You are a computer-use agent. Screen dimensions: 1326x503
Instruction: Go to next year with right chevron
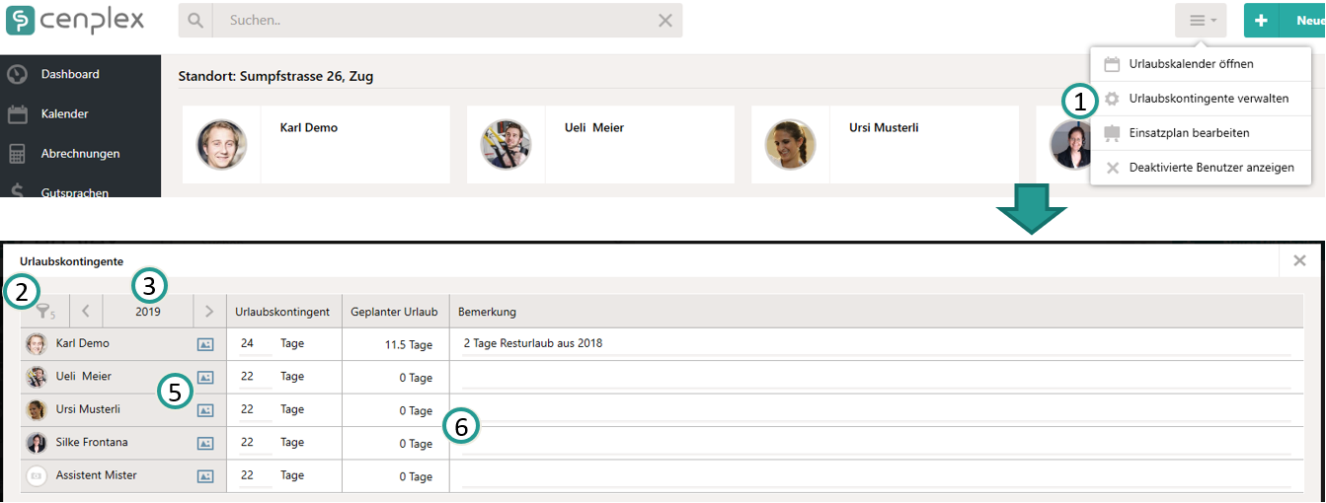209,312
